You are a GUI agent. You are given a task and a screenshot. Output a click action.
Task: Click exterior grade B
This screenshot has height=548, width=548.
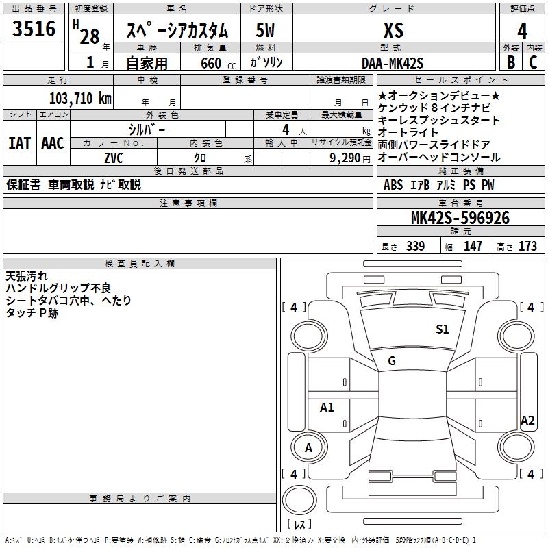(x=511, y=62)
